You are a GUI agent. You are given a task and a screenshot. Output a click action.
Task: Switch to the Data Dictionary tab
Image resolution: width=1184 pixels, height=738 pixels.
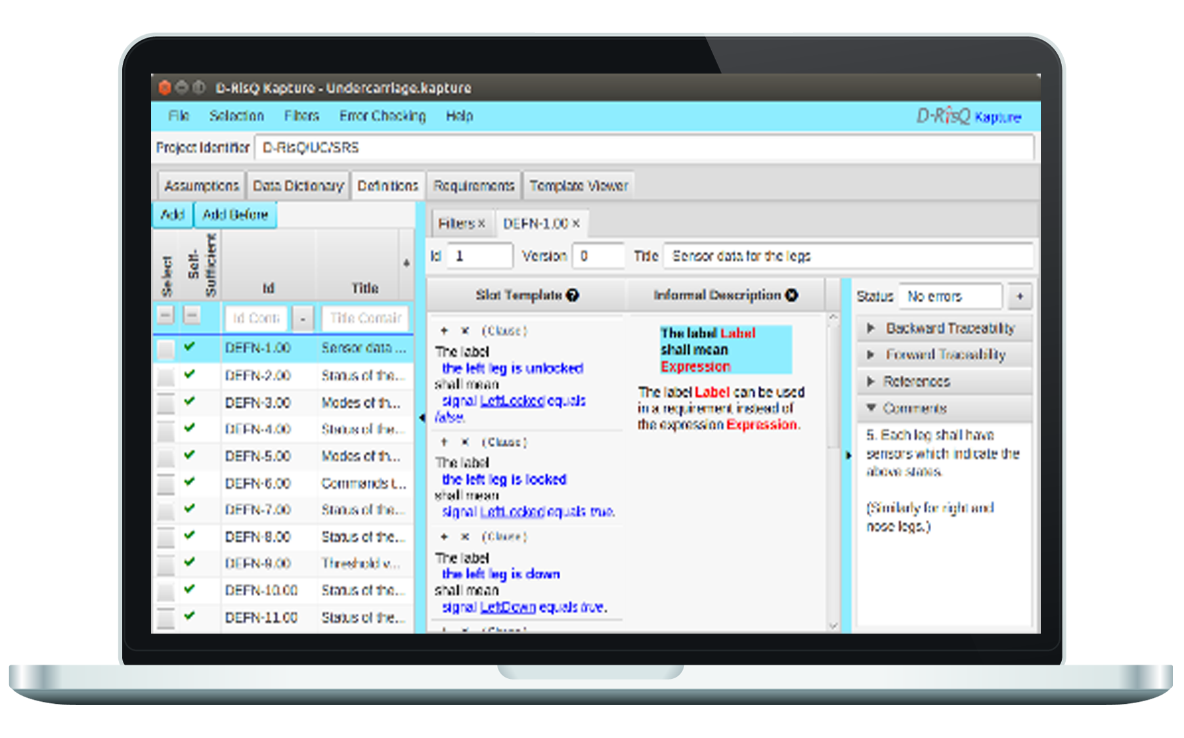click(298, 186)
